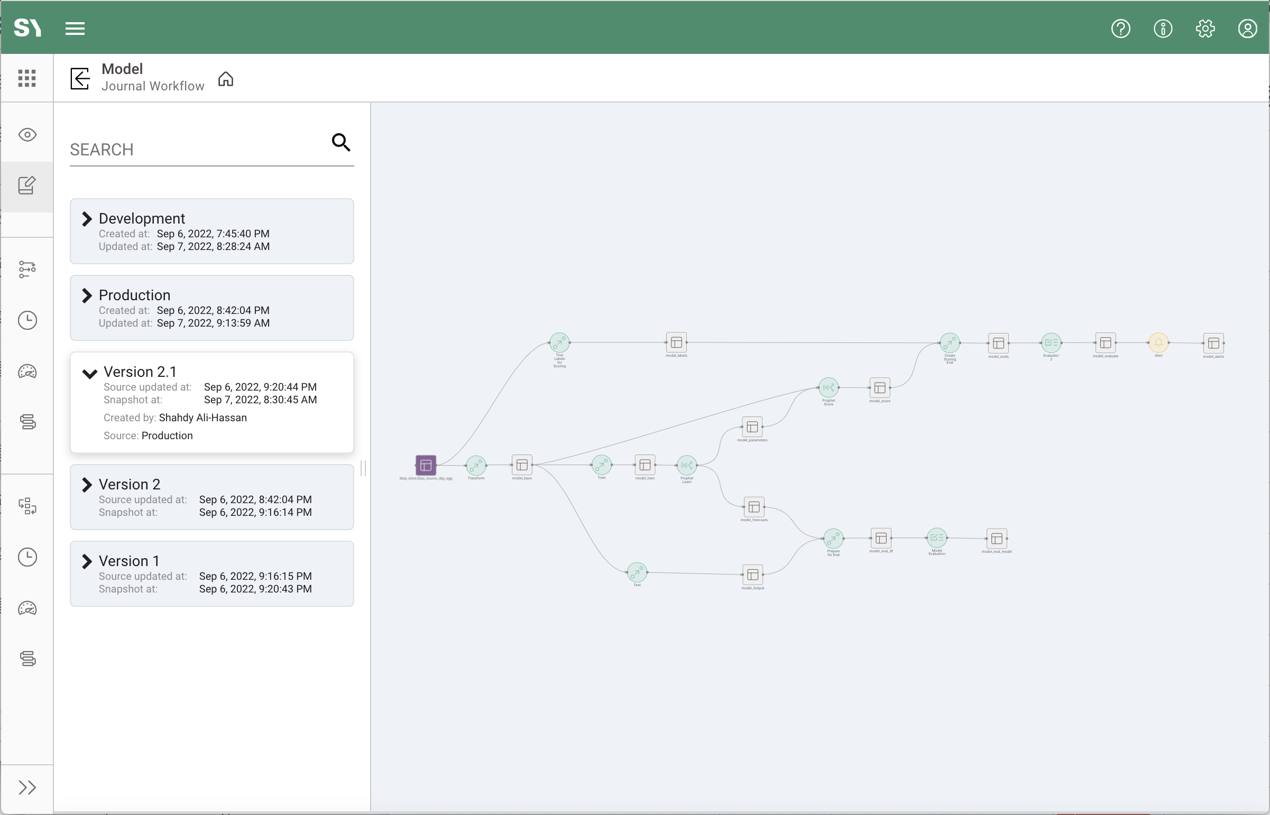This screenshot has width=1270, height=815.
Task: Click the SEARCH input field
Action: (196, 150)
